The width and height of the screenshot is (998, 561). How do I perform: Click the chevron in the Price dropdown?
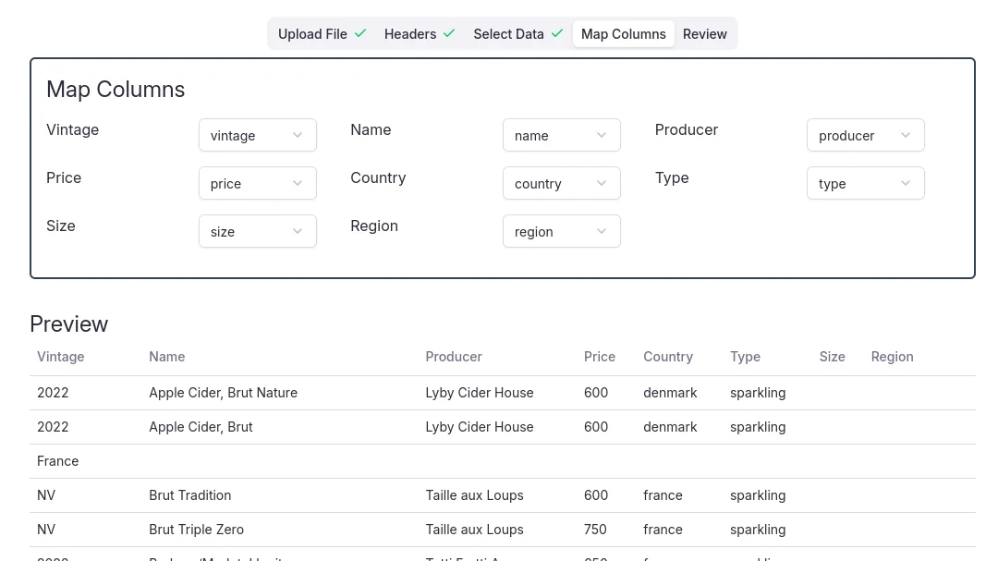coord(298,184)
